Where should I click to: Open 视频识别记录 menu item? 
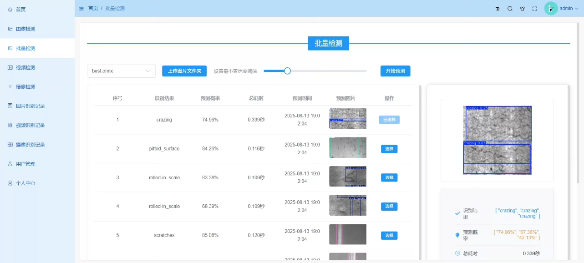coord(37,125)
